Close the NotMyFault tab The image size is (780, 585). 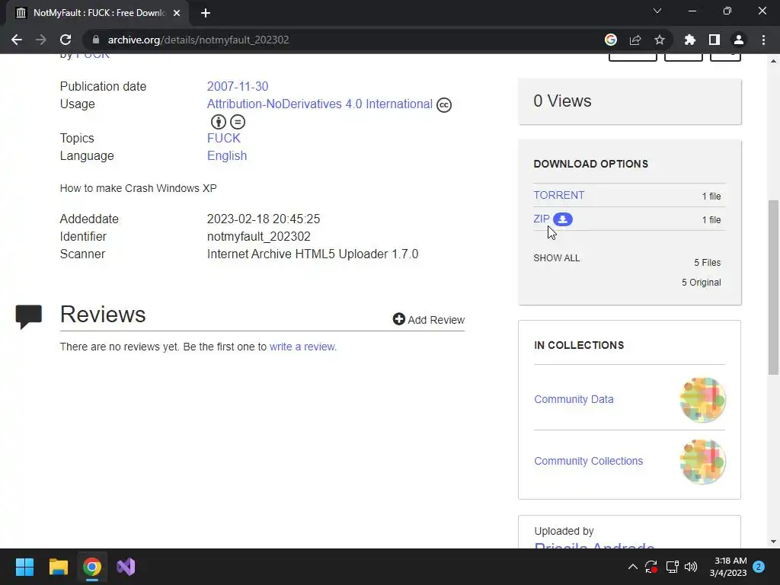coord(177,13)
